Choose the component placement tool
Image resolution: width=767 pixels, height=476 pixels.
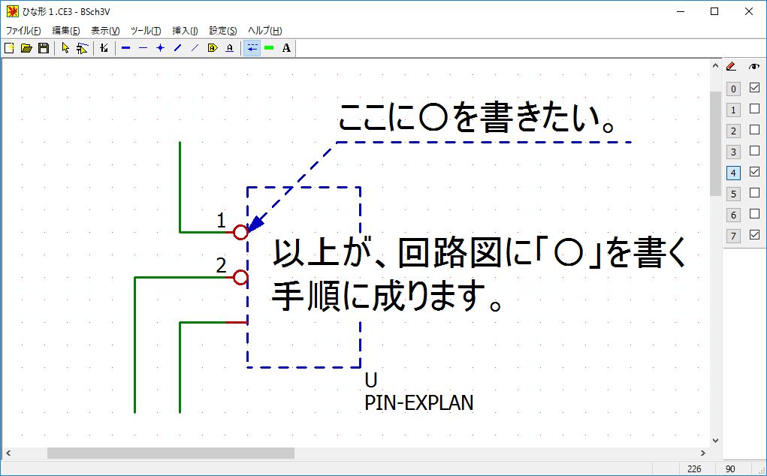click(103, 48)
